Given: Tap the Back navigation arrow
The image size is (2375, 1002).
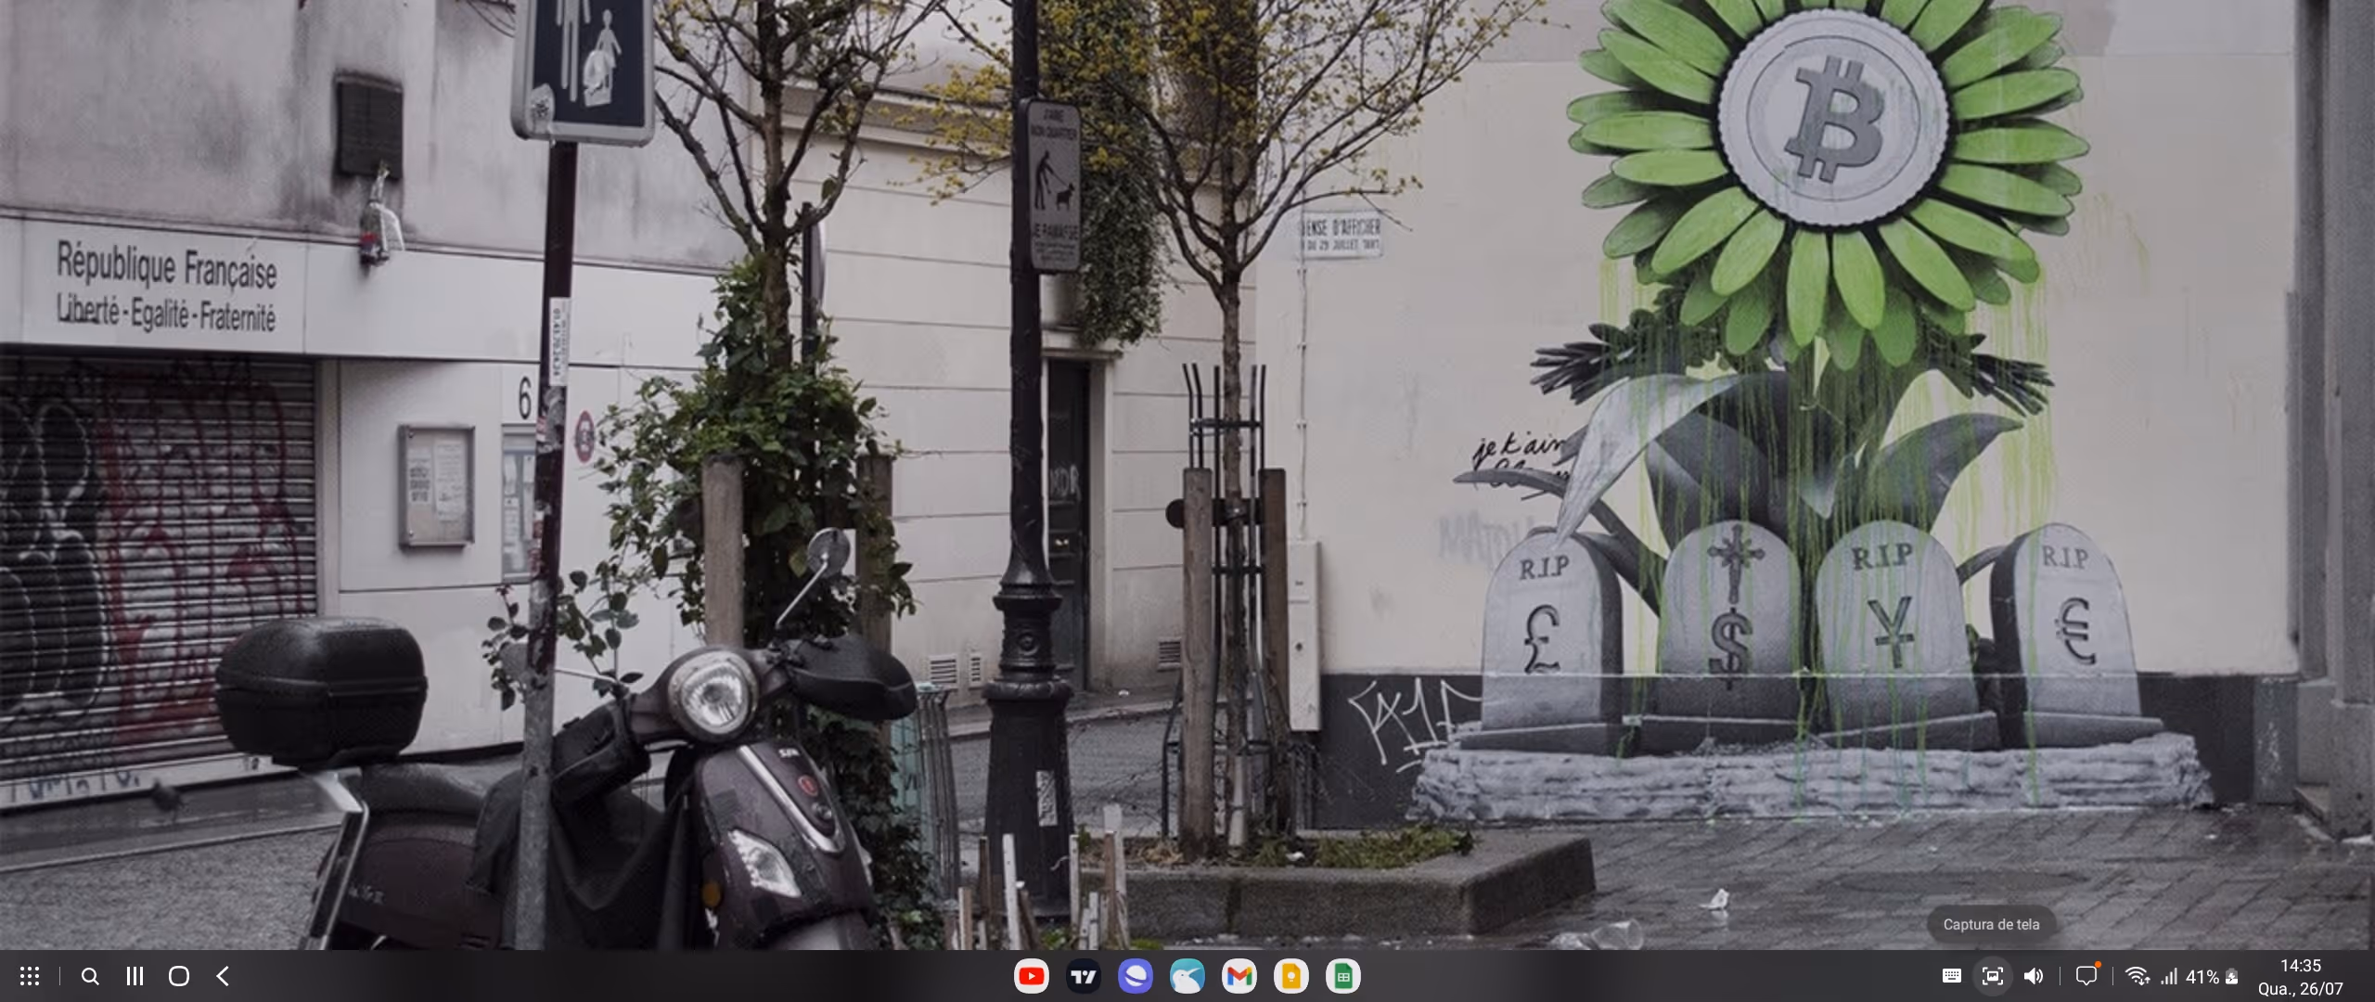Looking at the screenshot, I should point(224,976).
